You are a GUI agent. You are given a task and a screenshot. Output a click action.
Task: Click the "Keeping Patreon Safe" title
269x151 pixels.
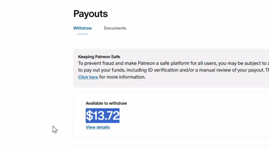pyautogui.click(x=99, y=57)
